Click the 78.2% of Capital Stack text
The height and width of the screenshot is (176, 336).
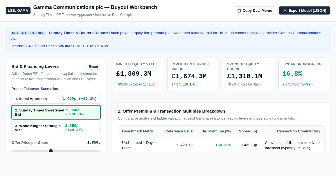[244, 84]
